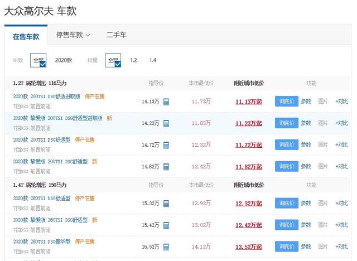
Task: Click 询底价 button for 14.13万 model
Action: pyautogui.click(x=287, y=101)
